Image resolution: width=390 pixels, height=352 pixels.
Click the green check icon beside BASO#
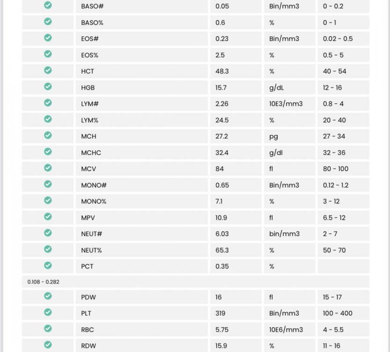[x=48, y=6]
